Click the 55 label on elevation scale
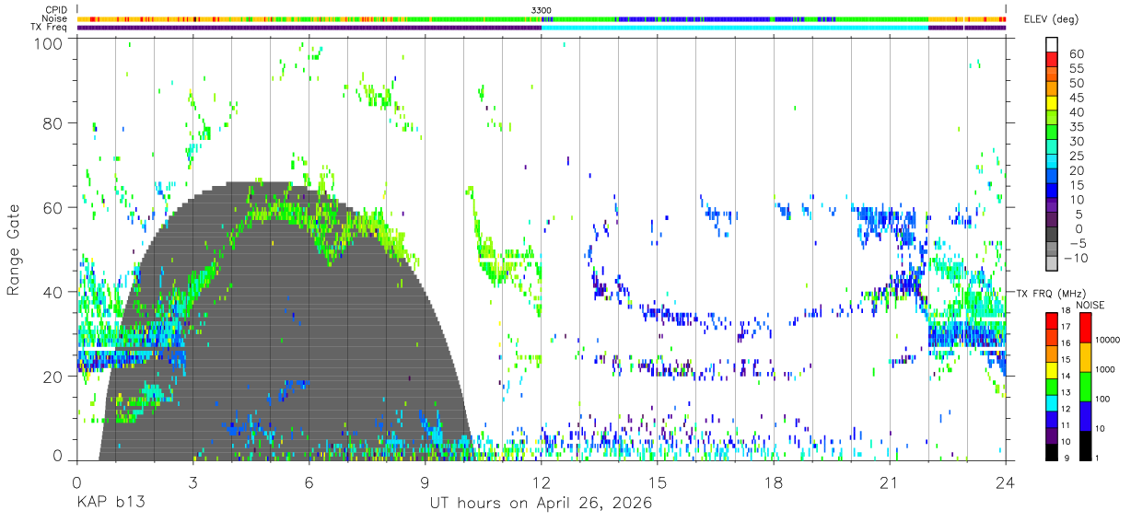The image size is (1131, 522). point(1077,68)
